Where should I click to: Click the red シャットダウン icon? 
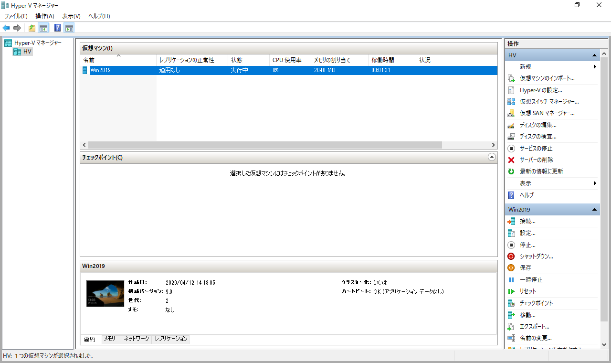(511, 256)
